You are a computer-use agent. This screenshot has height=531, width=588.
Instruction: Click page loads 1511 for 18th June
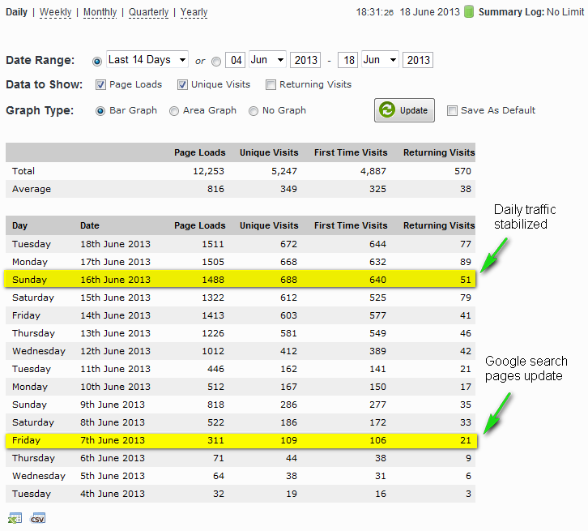pos(213,244)
